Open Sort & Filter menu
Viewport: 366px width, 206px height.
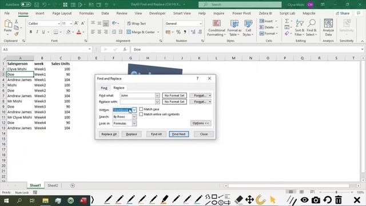tap(300, 28)
